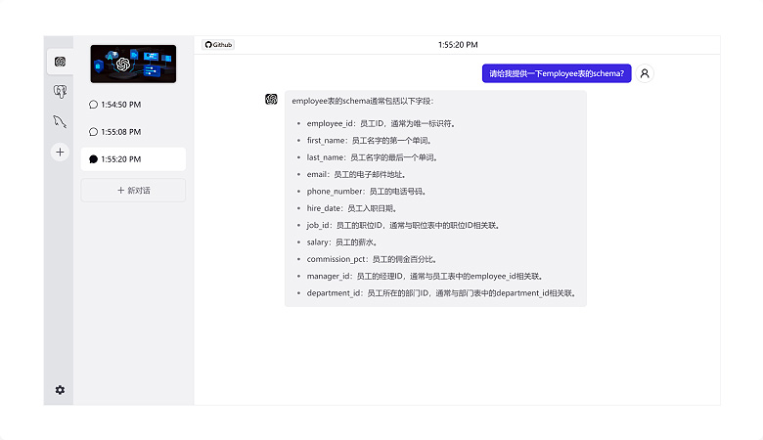Open the 1:54:50 PM conversation
The image size is (763, 440).
(133, 105)
